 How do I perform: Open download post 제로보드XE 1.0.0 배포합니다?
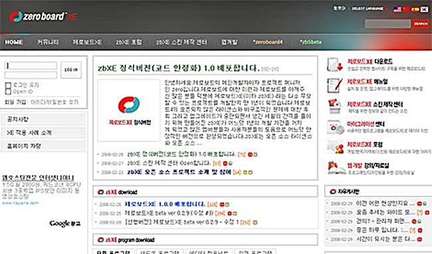165,204
